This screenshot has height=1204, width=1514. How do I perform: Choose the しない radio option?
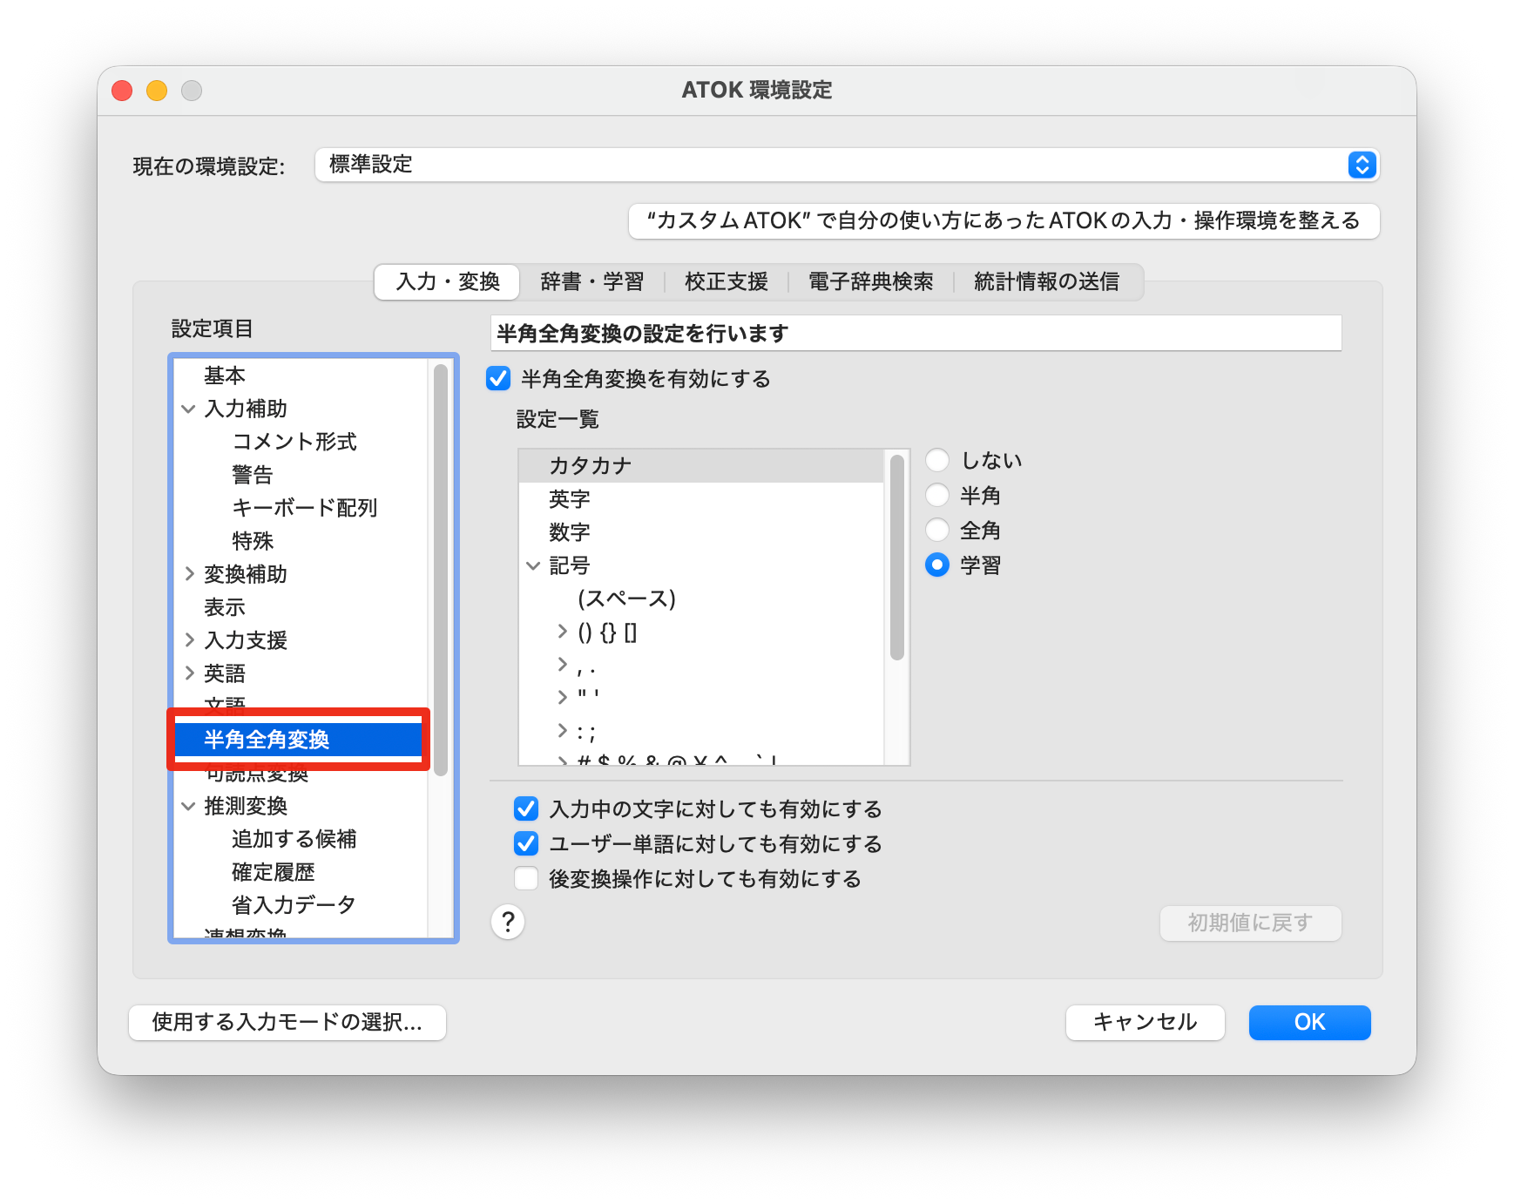[937, 460]
